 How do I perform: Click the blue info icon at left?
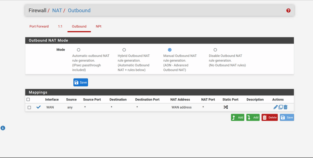click(x=3, y=128)
